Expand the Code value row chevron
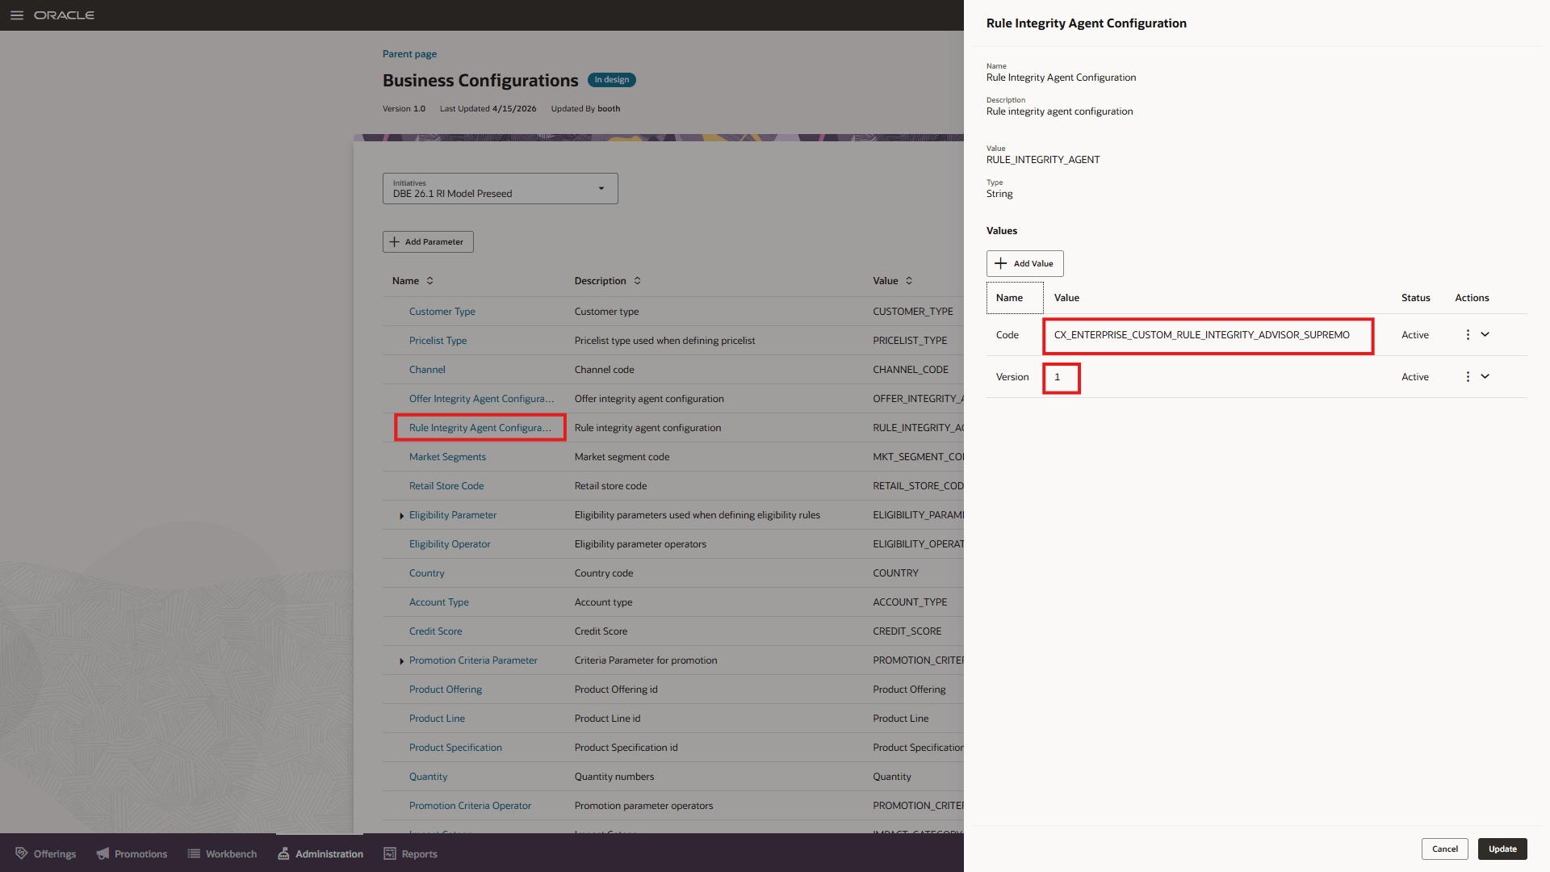This screenshot has height=872, width=1550. tap(1485, 334)
